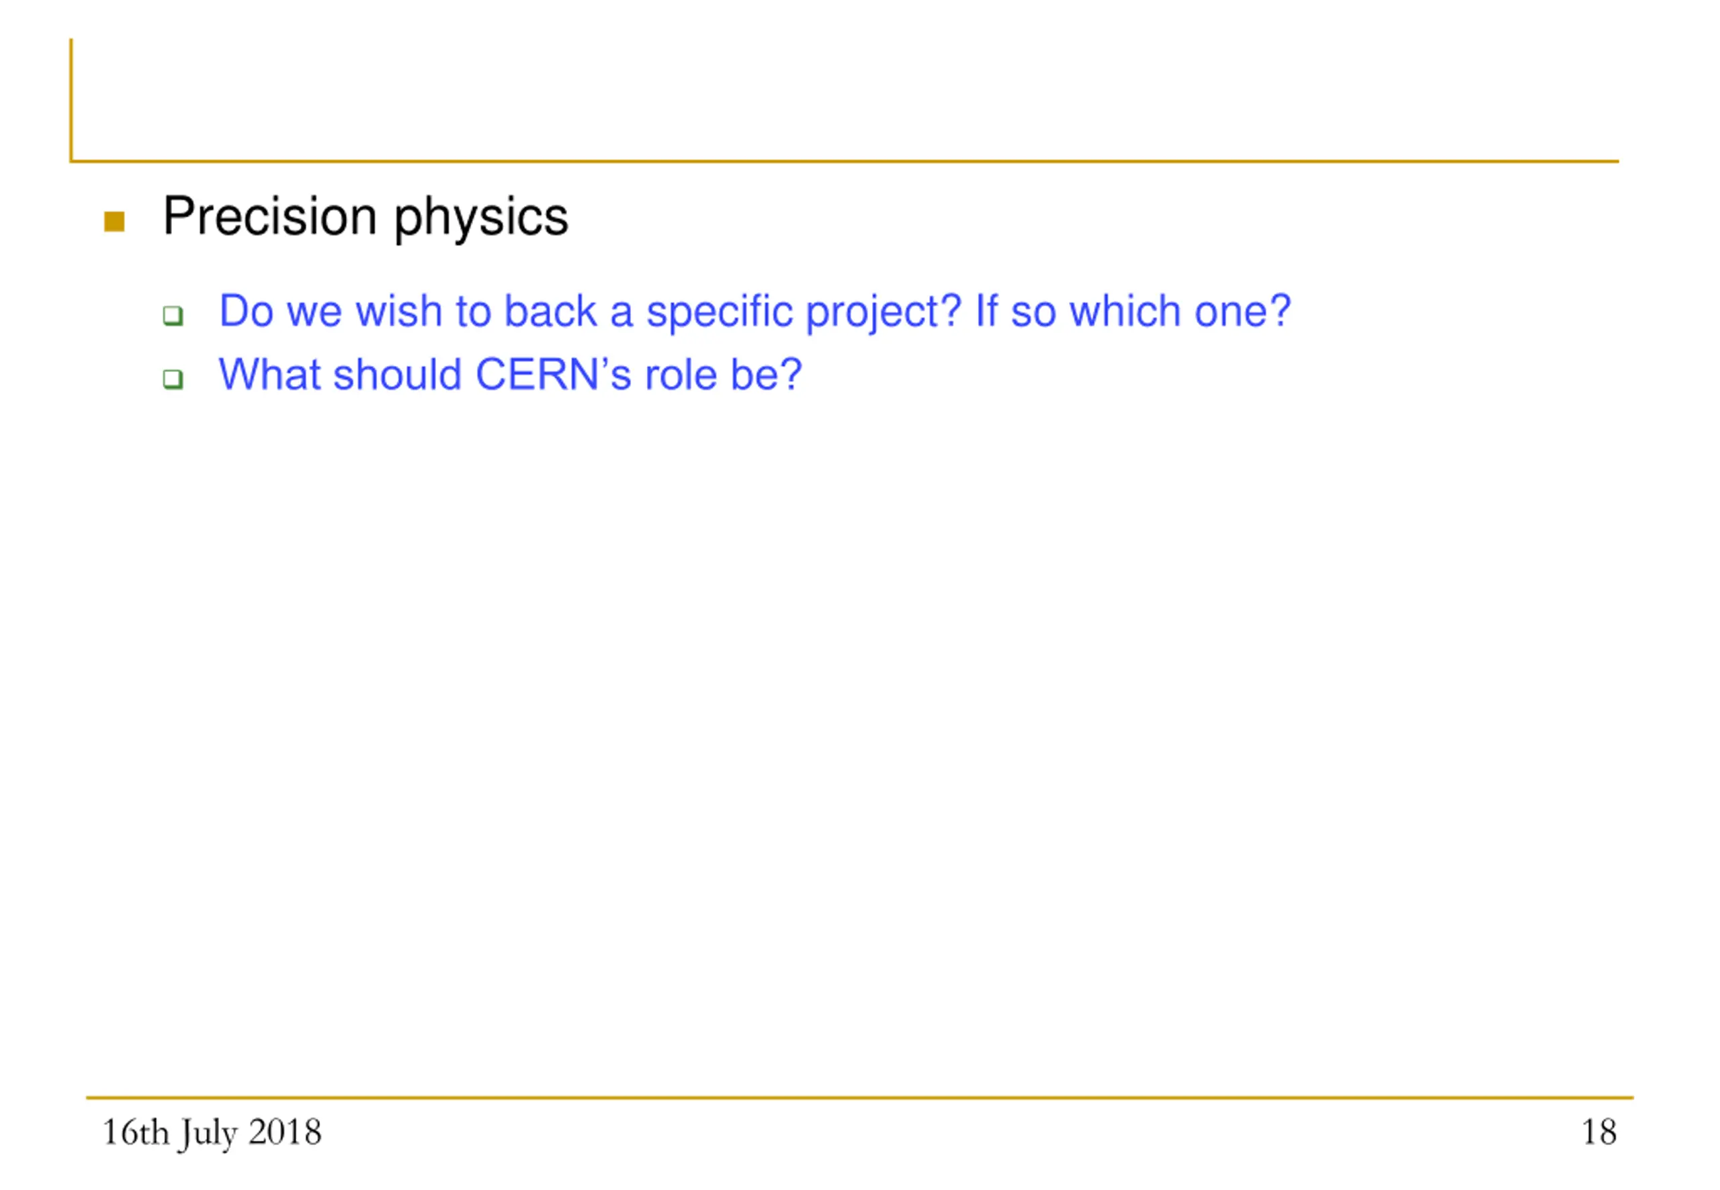
Task: Click the year "2018" in the footer
Action: click(x=285, y=1132)
